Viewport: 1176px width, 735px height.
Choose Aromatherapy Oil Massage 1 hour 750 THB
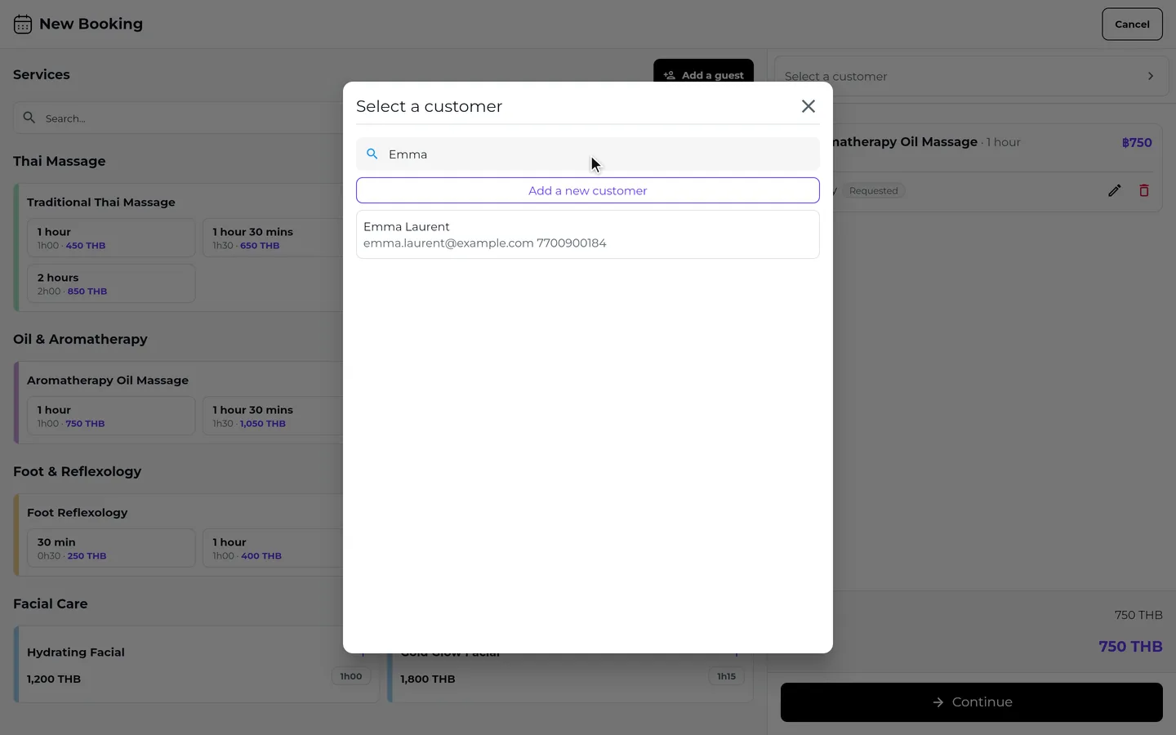coord(111,416)
